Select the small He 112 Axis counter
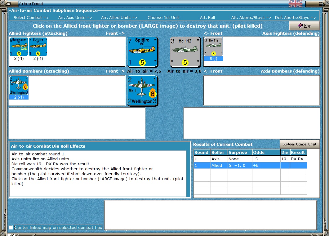This screenshot has width=329, height=236. (213, 47)
